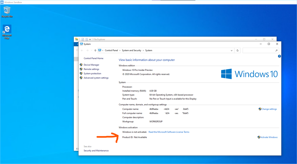
Task: Expand the chevron after System and Security
Action: pos(143,50)
